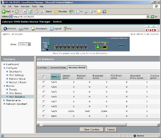Click the dark port 10 on switch image
The width and height of the screenshot is (161, 138).
105,47
